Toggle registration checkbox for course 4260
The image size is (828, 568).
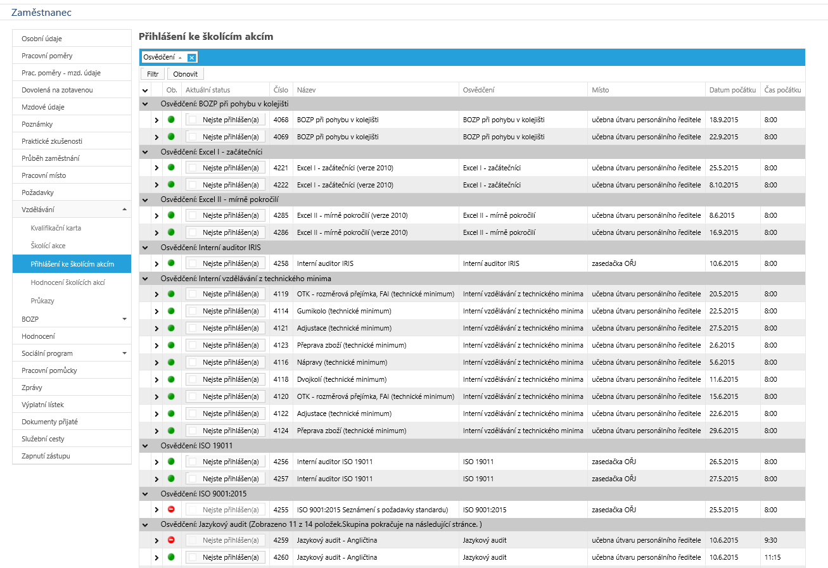click(x=193, y=557)
